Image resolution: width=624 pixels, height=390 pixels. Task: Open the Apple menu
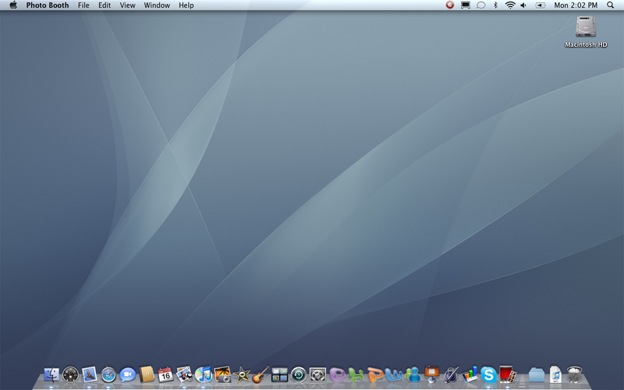13,5
